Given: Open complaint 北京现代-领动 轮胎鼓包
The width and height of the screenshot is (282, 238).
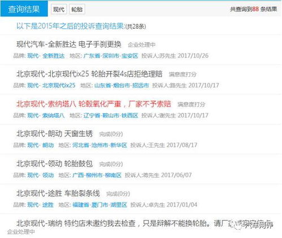Looking at the screenshot, I should point(55,164).
